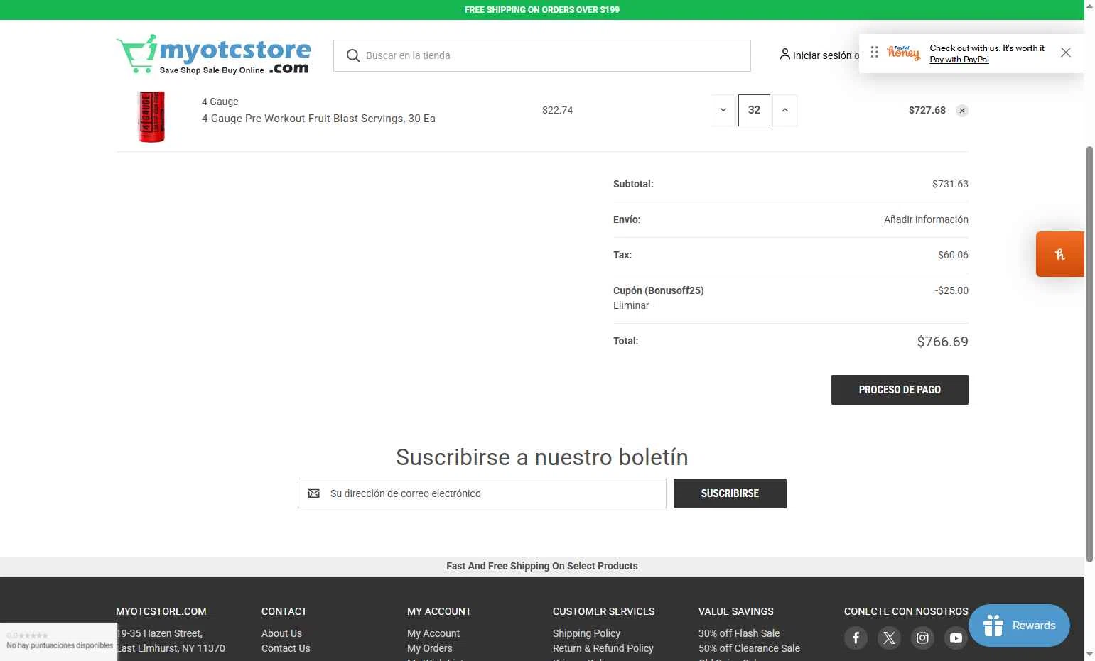1095x661 pixels.
Task: Close the PayPal Honey popup
Action: tap(1065, 53)
